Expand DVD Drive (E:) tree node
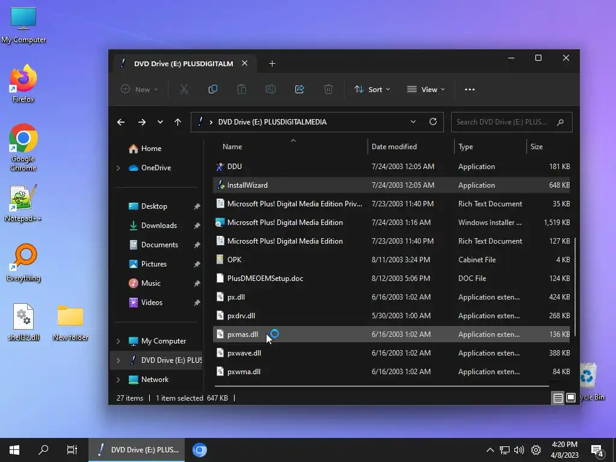The height and width of the screenshot is (462, 616). [119, 360]
